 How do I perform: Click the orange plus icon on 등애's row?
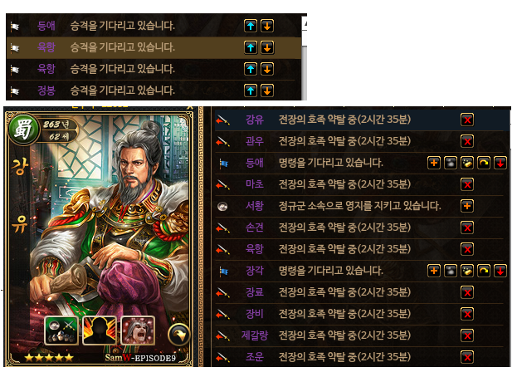point(434,163)
